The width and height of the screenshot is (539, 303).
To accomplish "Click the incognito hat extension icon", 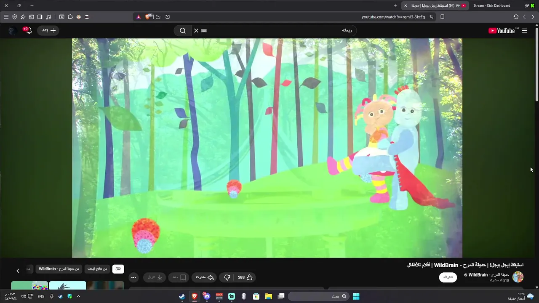I will [x=87, y=17].
